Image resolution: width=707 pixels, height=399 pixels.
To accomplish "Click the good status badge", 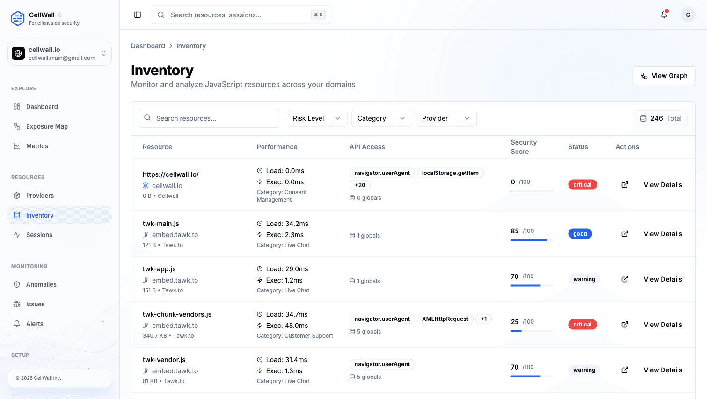I will (x=580, y=234).
